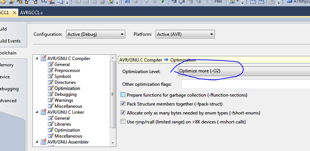Close the AVRGCC1 tab with its X

pyautogui.click(x=15, y=13)
